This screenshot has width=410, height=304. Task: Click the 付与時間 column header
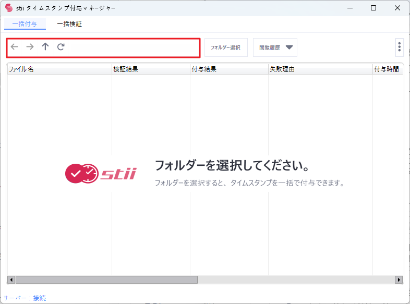[x=387, y=69]
